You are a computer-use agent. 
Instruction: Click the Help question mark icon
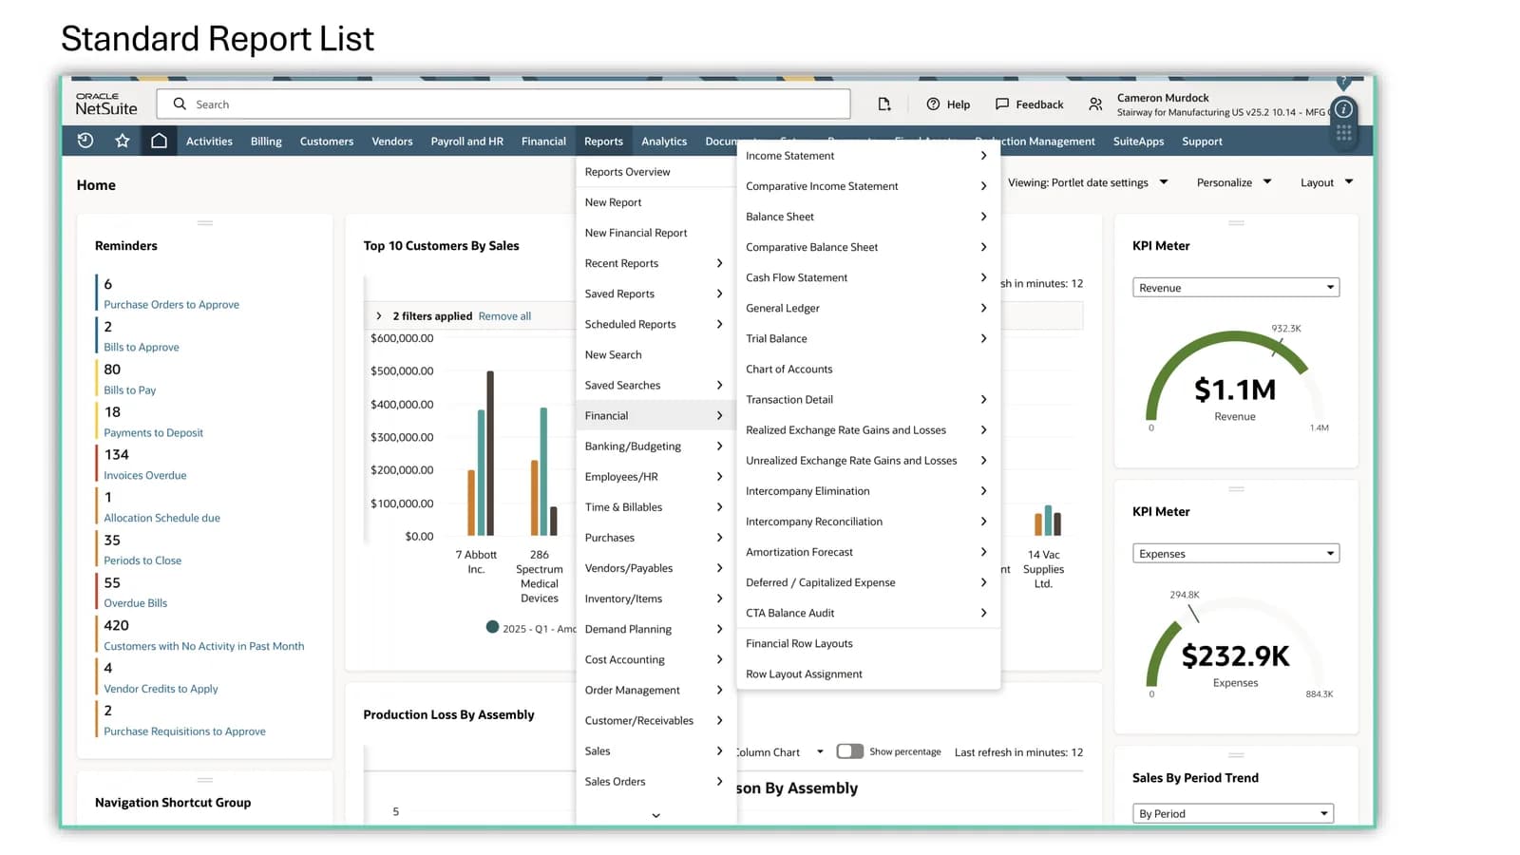(x=933, y=104)
